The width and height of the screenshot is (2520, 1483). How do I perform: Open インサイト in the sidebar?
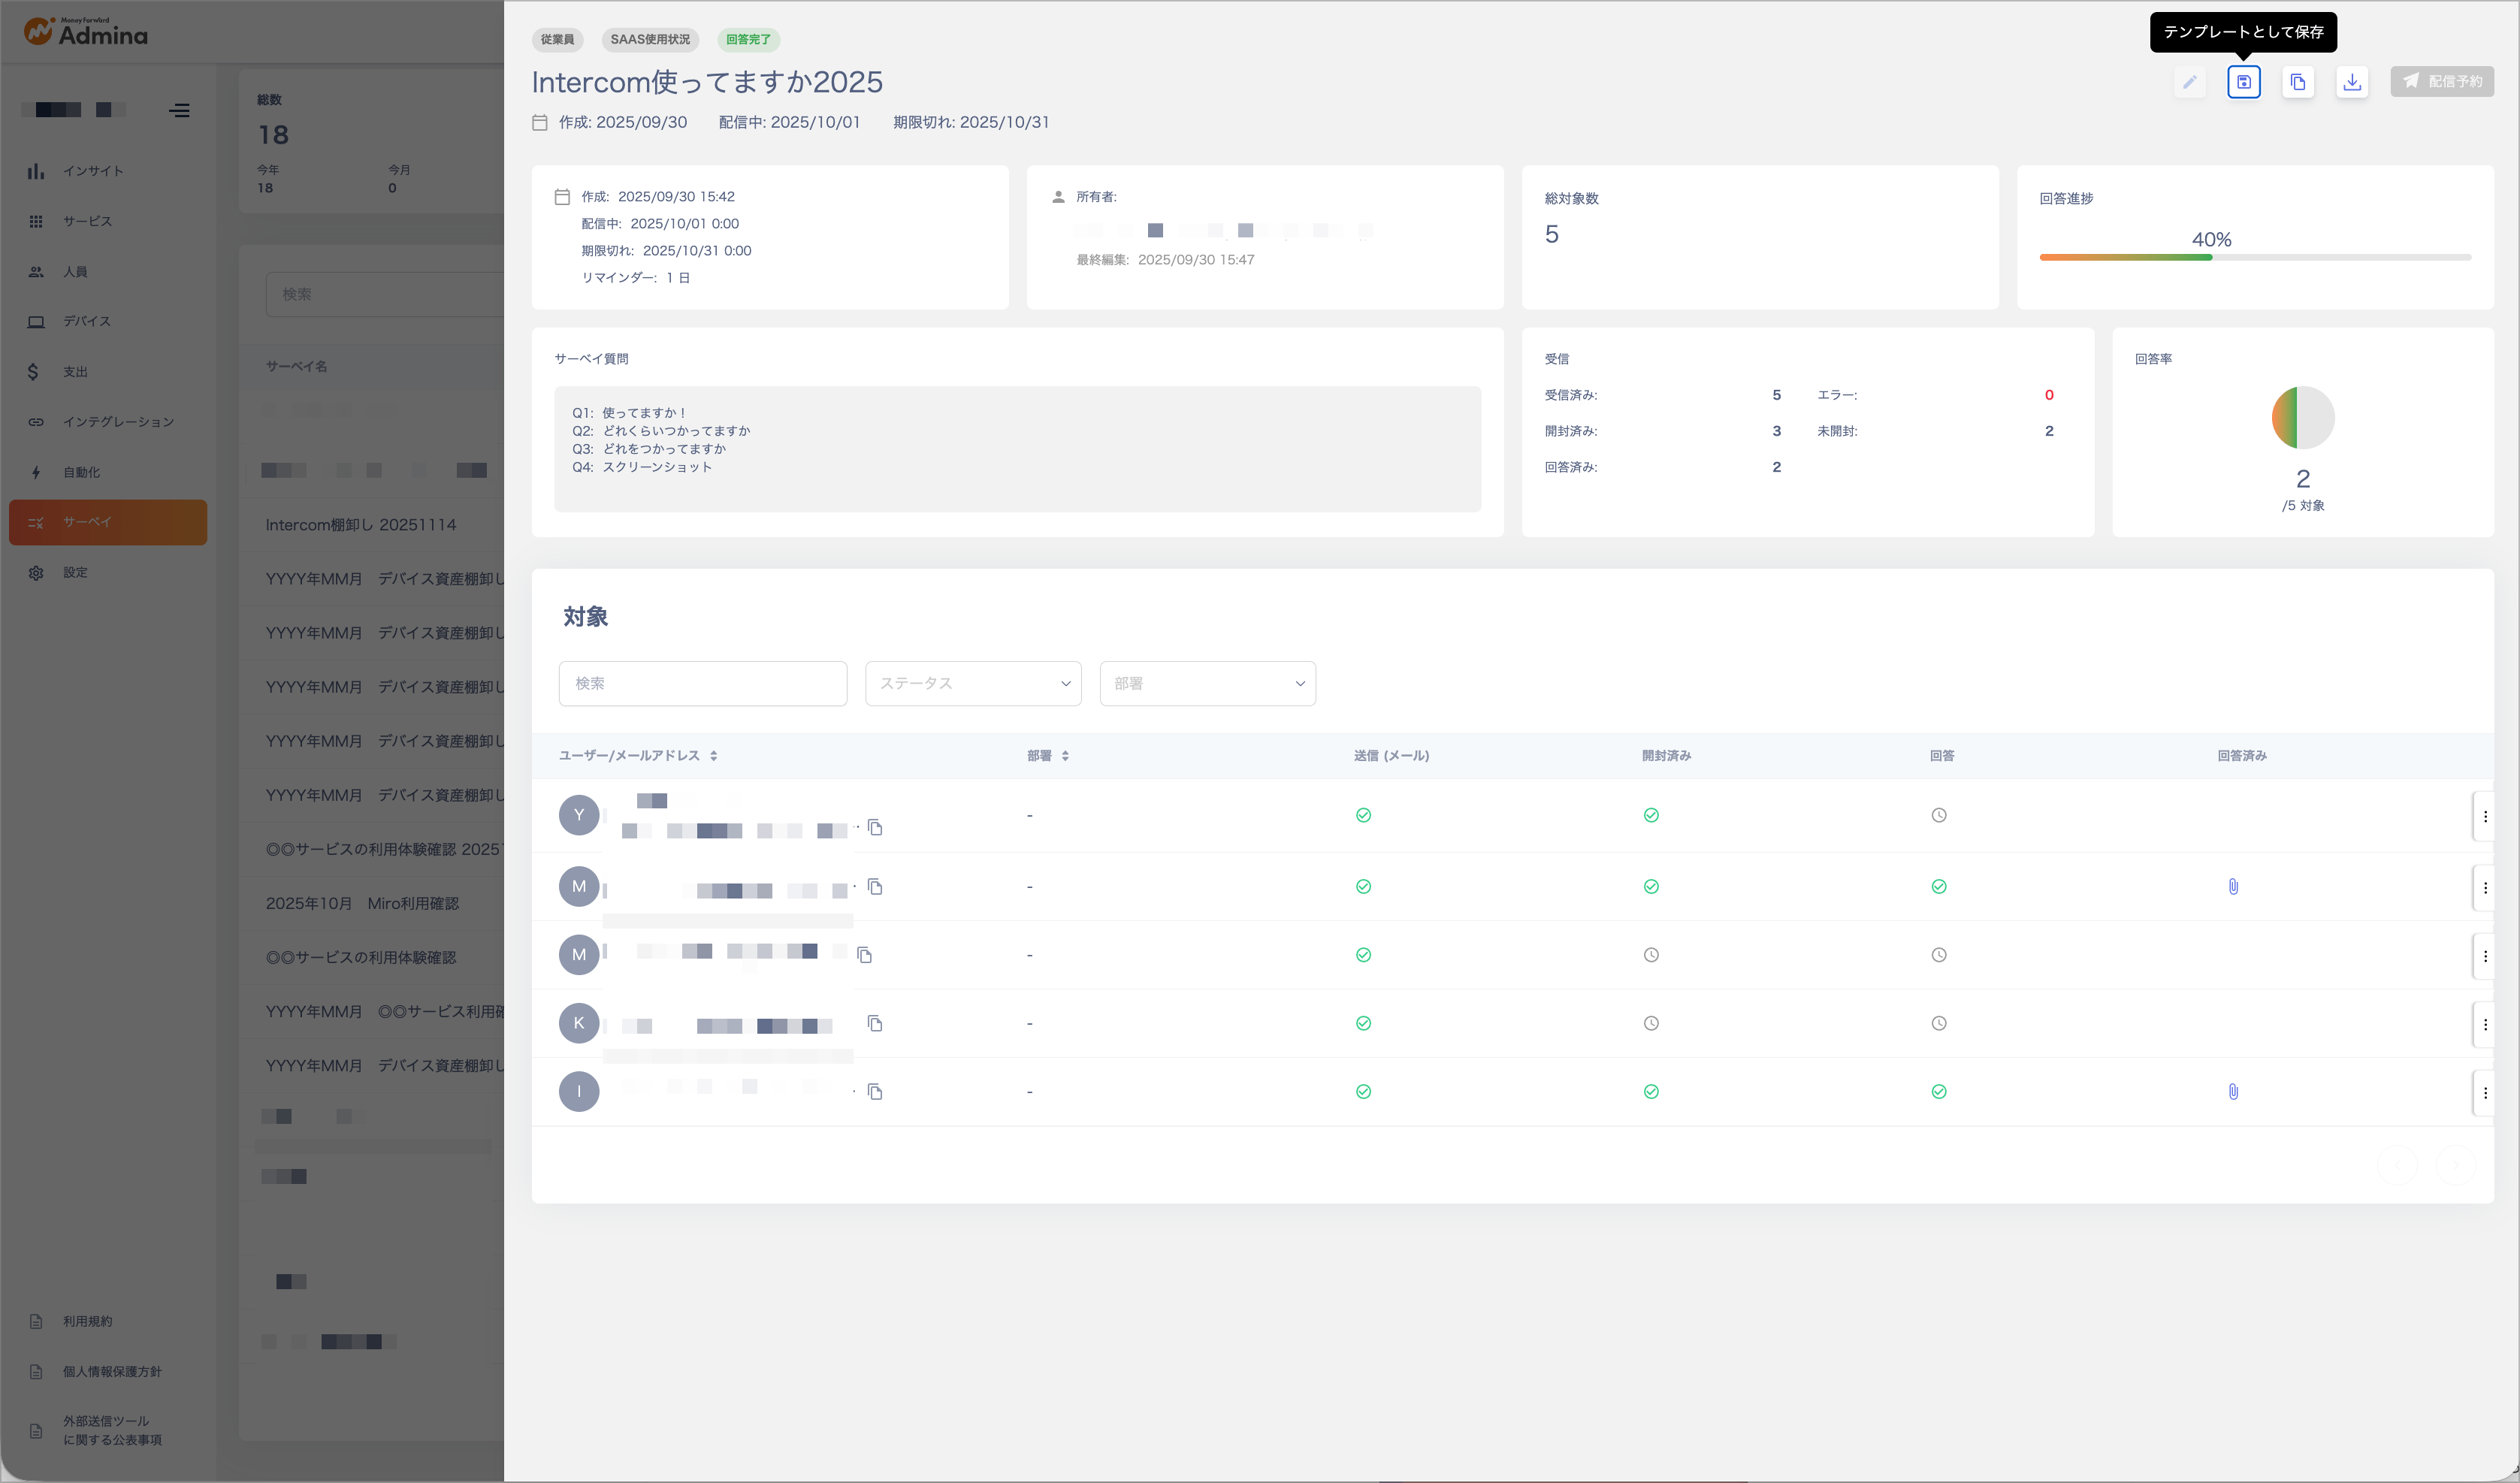pos(108,171)
